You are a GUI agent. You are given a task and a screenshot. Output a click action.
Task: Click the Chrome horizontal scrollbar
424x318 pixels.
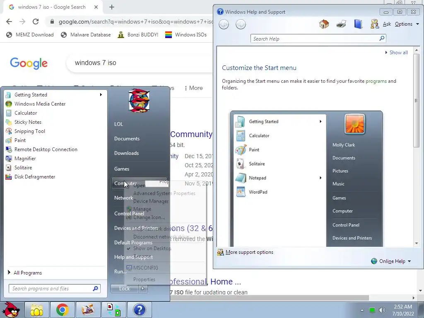coord(269,298)
